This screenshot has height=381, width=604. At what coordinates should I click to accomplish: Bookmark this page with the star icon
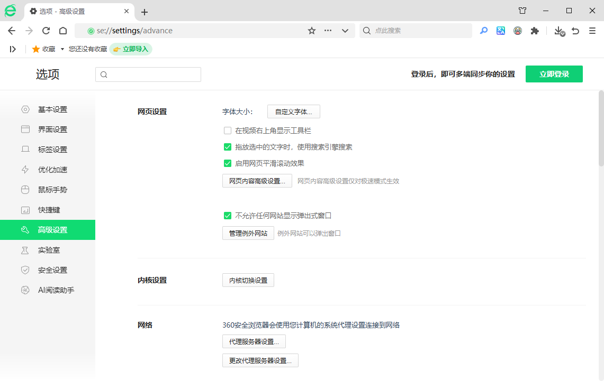[311, 31]
